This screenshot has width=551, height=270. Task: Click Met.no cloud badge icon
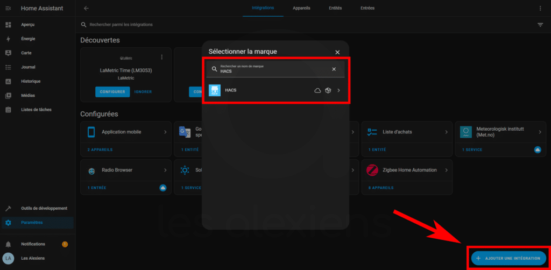click(x=538, y=150)
